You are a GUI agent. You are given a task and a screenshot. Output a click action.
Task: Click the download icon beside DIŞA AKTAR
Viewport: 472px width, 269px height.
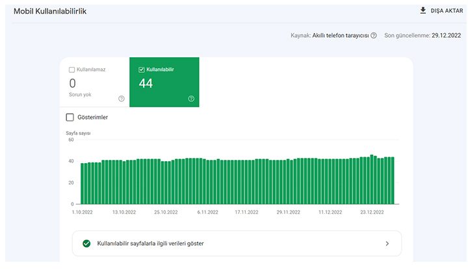(x=423, y=10)
